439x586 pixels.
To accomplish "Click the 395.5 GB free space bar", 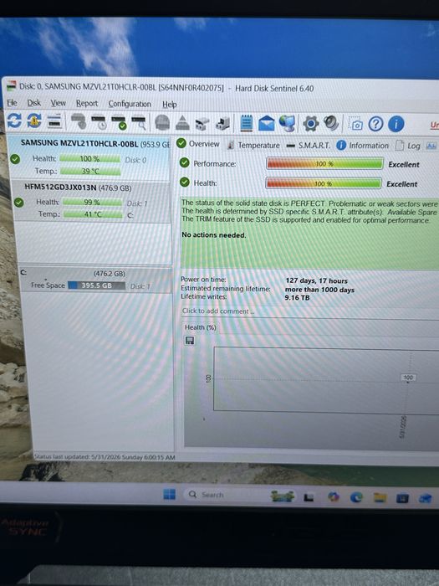I will click(x=97, y=285).
